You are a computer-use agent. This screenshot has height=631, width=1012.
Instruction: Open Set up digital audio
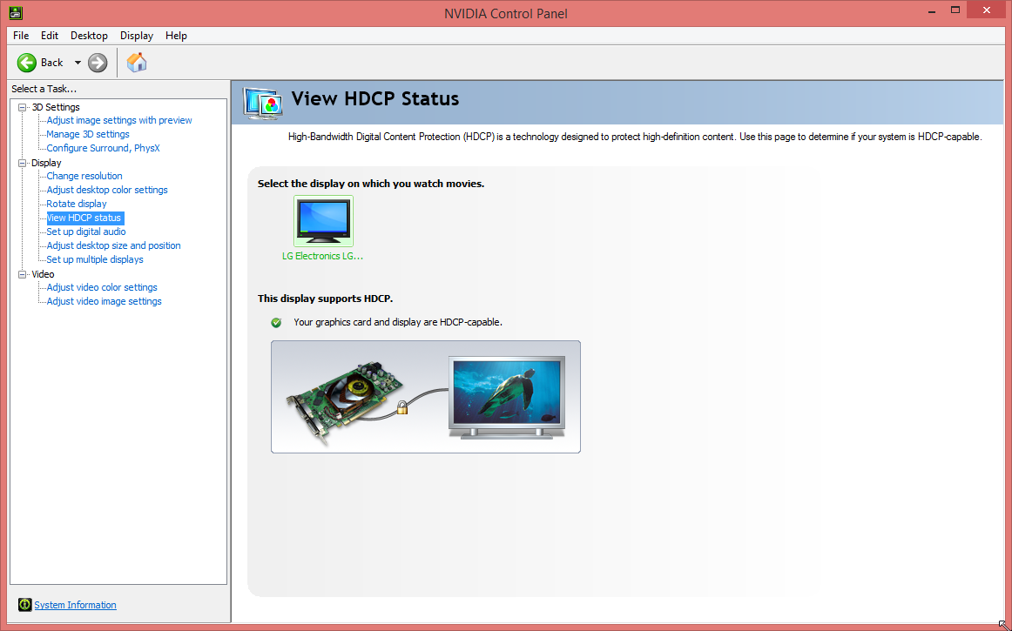pos(86,232)
